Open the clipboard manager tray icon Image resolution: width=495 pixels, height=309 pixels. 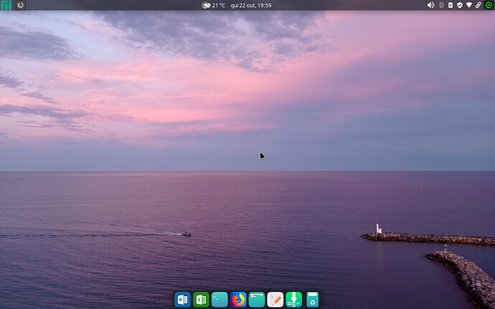(451, 5)
